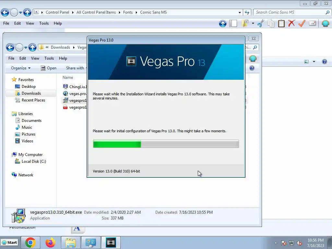Click help icon in Fonts window command bar
This screenshot has height=249, width=332.
[x=324, y=62]
